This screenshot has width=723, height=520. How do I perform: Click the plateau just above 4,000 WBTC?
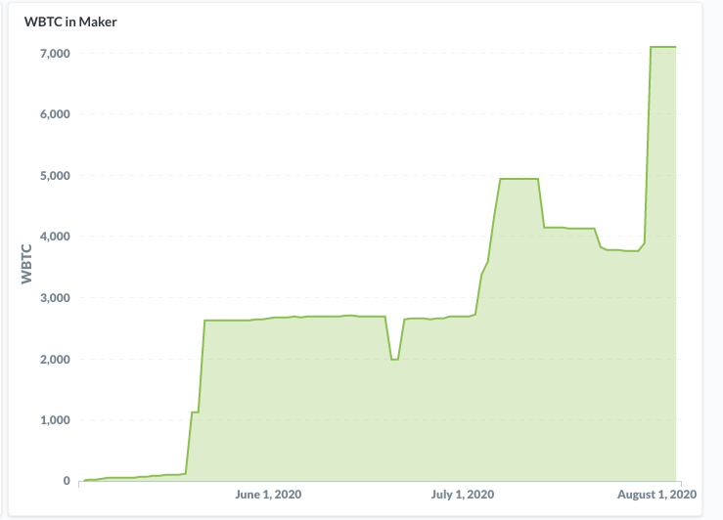click(x=569, y=228)
